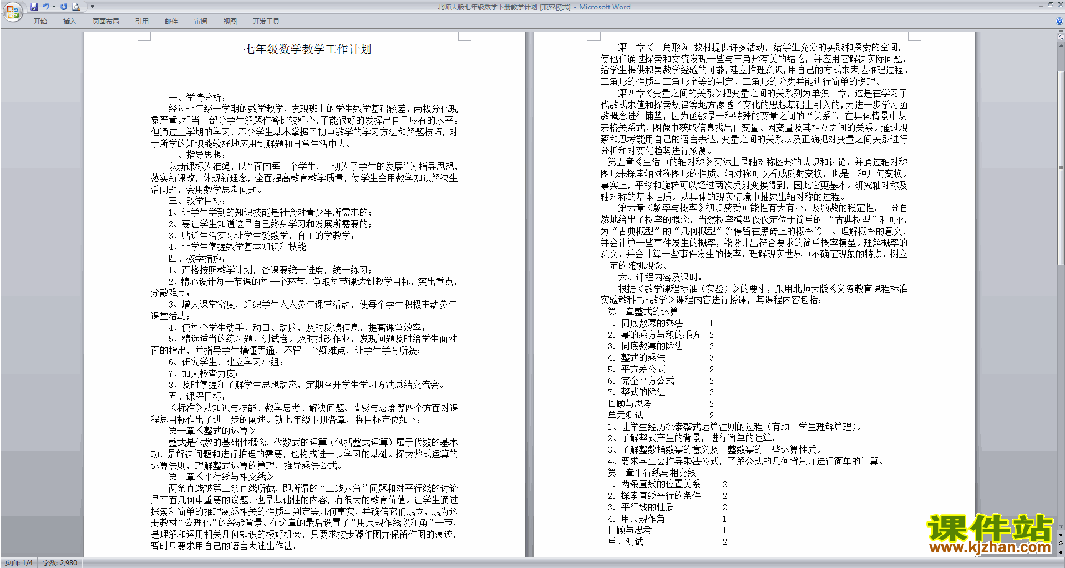Open the 开始 ribbon tab
The height and width of the screenshot is (568, 1065).
tap(40, 22)
